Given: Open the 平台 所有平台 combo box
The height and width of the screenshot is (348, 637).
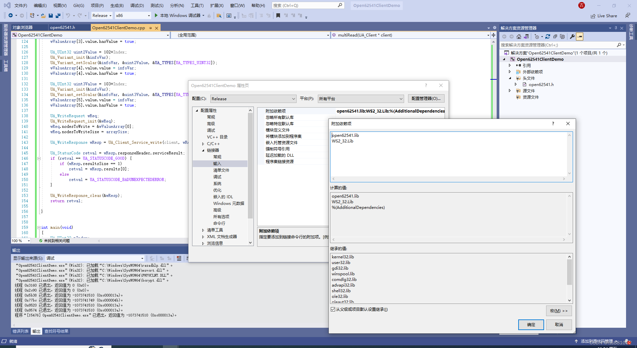Looking at the screenshot, I should (361, 99).
